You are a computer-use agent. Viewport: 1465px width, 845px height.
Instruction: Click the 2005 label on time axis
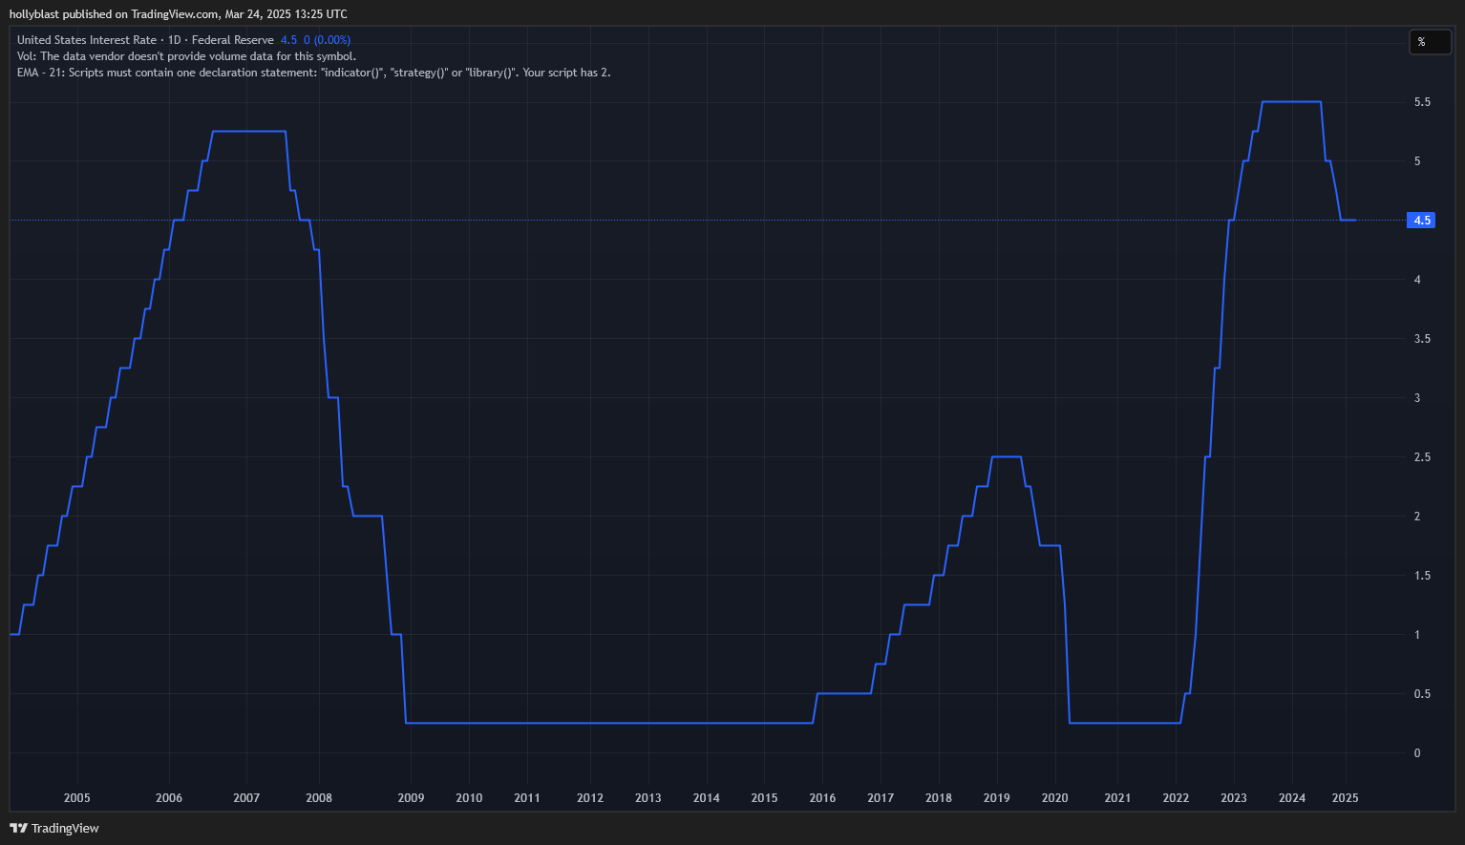(x=77, y=798)
